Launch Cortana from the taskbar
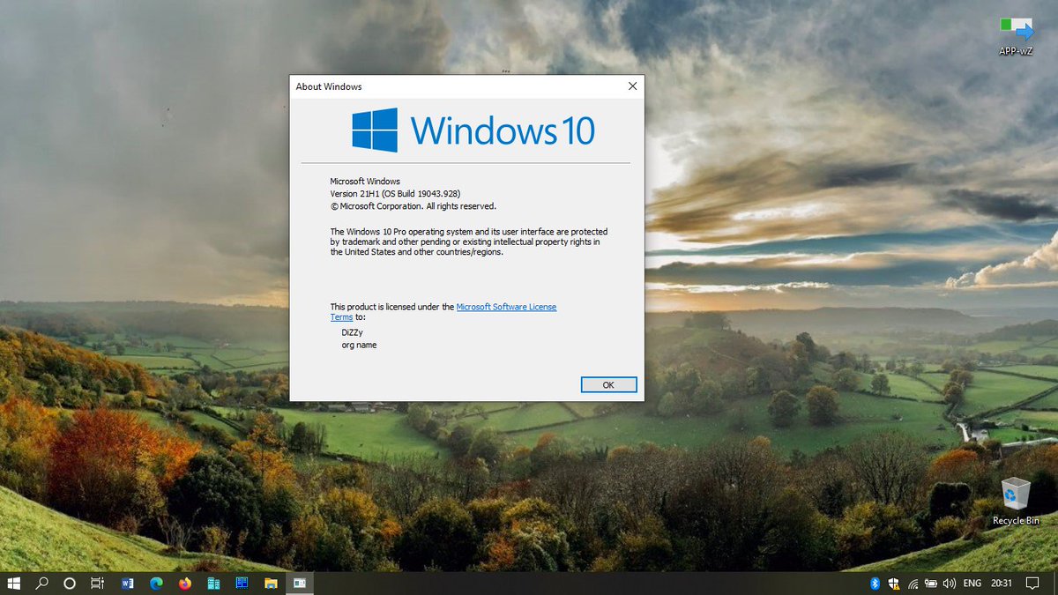1058x595 pixels. coord(70,583)
